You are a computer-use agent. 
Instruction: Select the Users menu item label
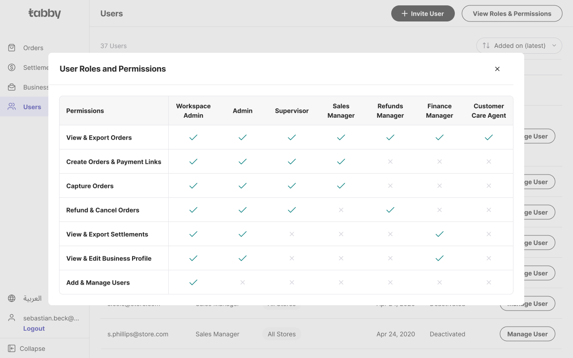click(32, 107)
